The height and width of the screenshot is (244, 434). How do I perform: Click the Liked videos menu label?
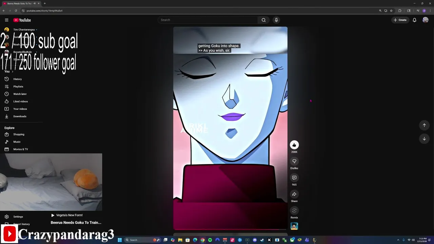tap(21, 101)
